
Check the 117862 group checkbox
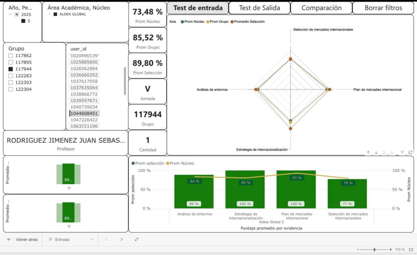[x=11, y=56]
